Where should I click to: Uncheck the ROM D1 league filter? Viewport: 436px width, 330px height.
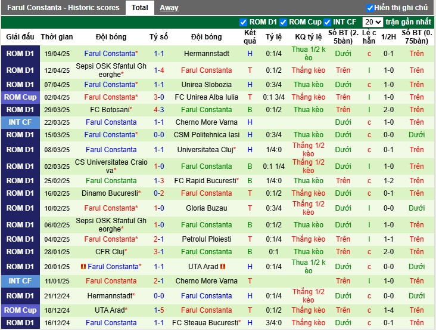(243, 22)
